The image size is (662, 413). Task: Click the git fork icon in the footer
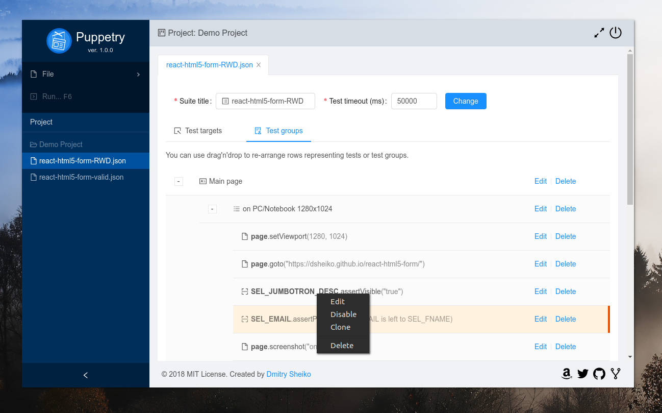(616, 374)
